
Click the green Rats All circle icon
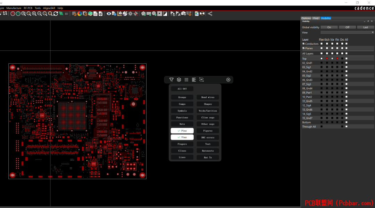point(18,14)
